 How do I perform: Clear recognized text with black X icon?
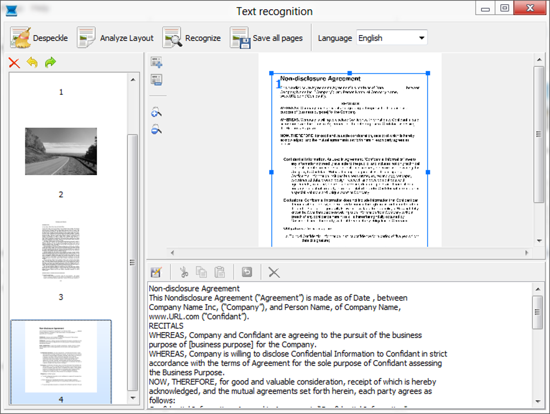click(274, 272)
